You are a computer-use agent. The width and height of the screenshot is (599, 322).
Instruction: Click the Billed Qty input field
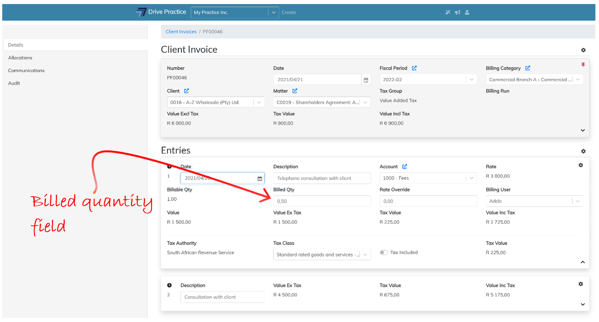pyautogui.click(x=322, y=201)
